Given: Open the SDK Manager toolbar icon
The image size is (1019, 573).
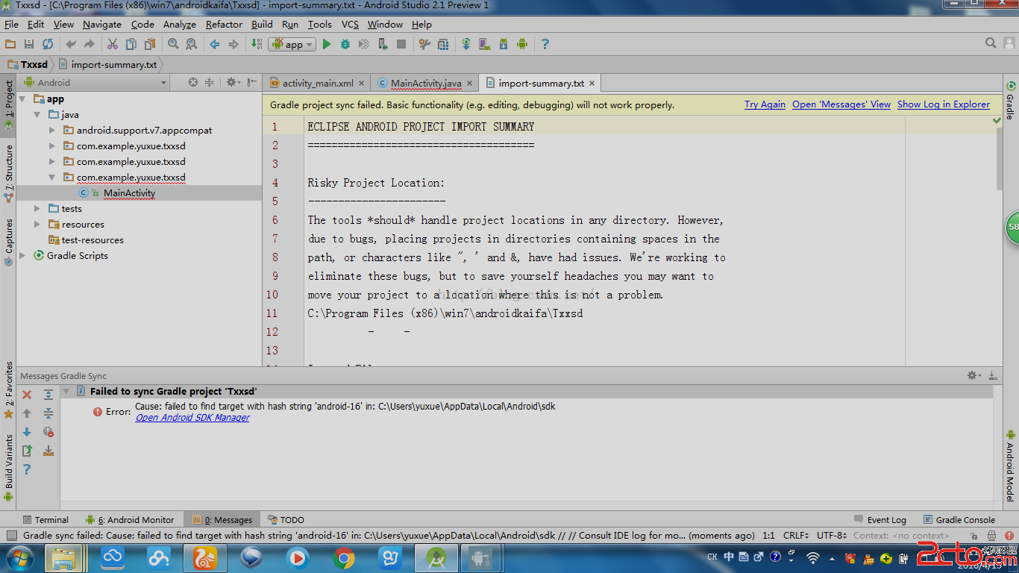Looking at the screenshot, I should (x=504, y=44).
